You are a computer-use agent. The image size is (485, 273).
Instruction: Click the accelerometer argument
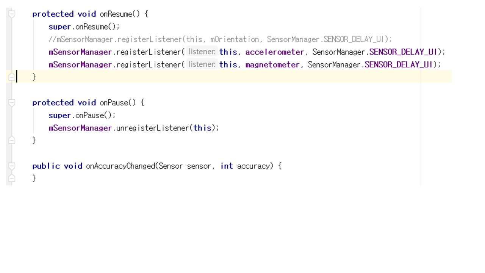[274, 52]
